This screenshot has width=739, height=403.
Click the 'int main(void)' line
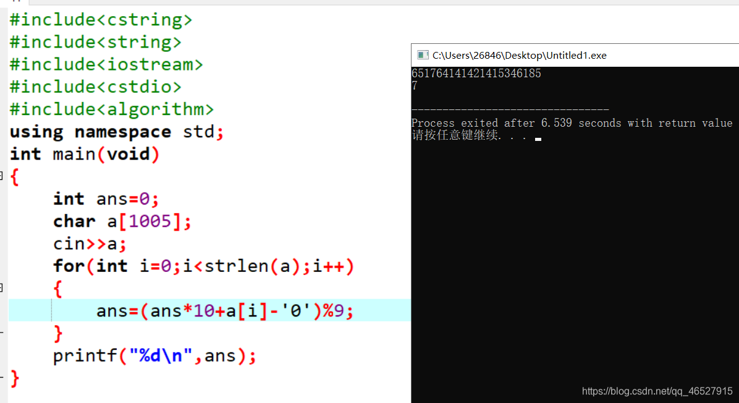coord(85,154)
